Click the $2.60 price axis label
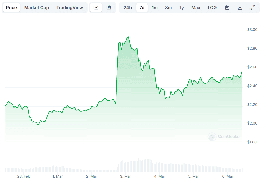Viewport: 262px width, 185px height. point(252,67)
